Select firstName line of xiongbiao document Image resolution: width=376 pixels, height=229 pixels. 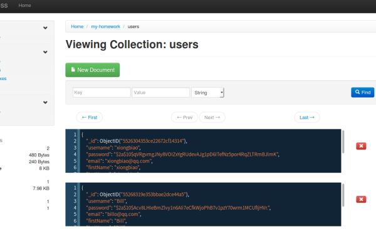(x=113, y=168)
